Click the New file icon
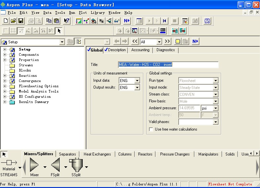260x188 pixels. click(x=6, y=21)
